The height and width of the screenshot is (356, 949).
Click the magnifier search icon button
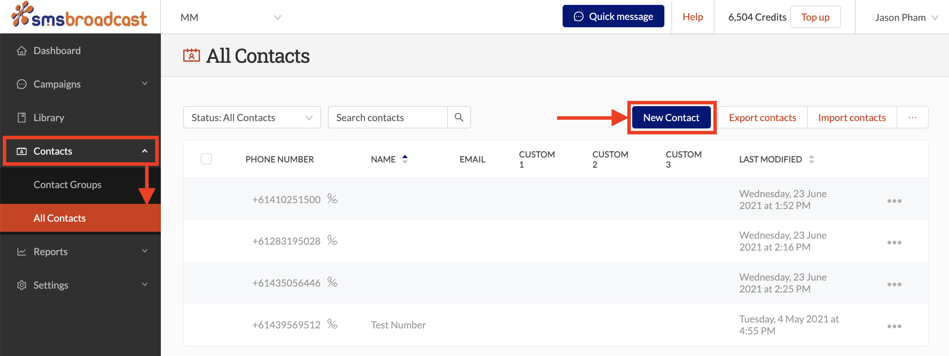coord(459,117)
